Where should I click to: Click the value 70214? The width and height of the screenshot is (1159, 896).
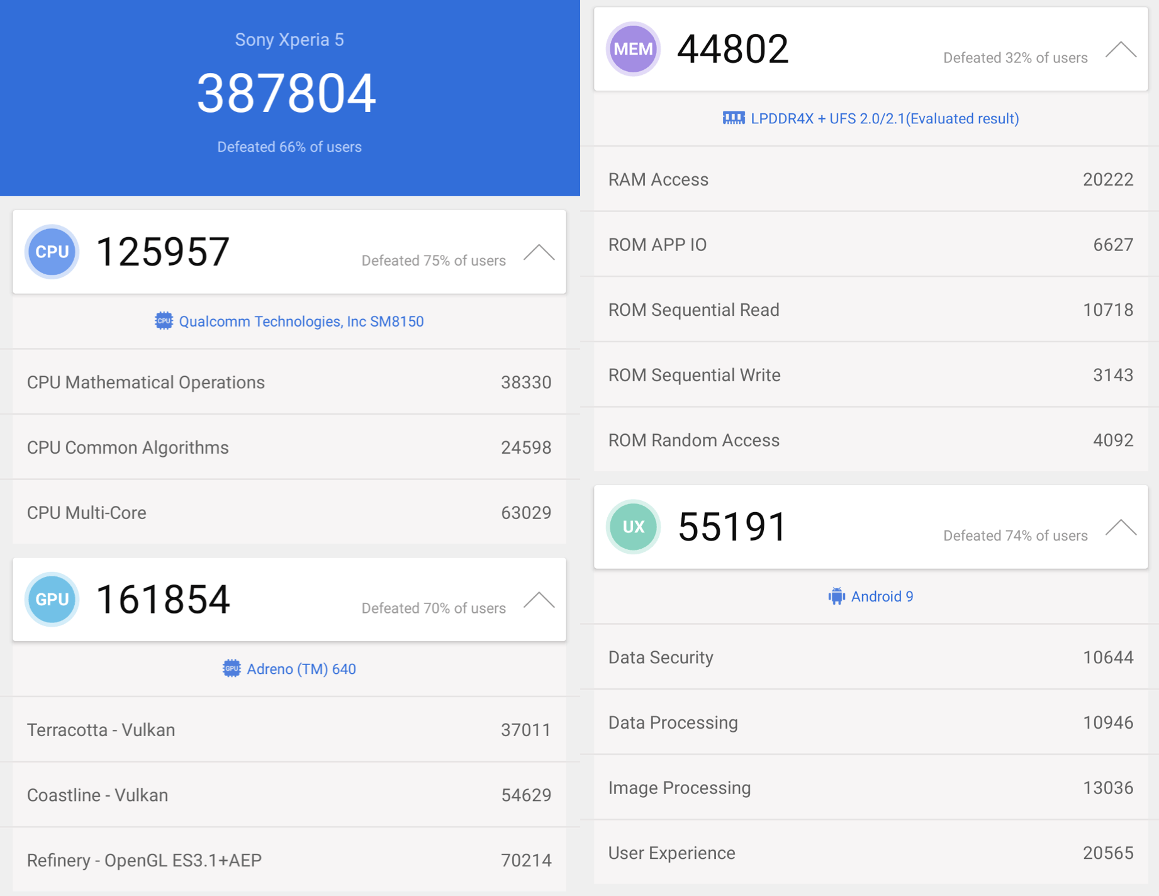[x=526, y=860]
